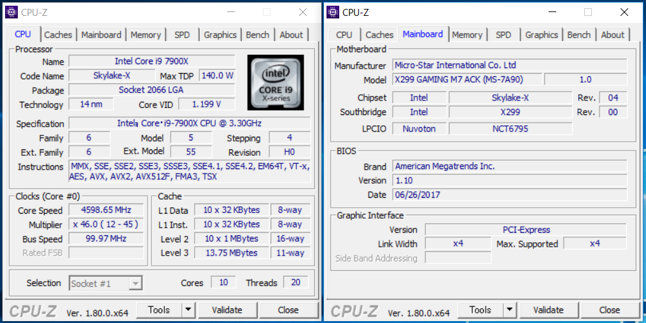Click the Max TDP value '140.0 W'
646x323 pixels.
point(218,76)
